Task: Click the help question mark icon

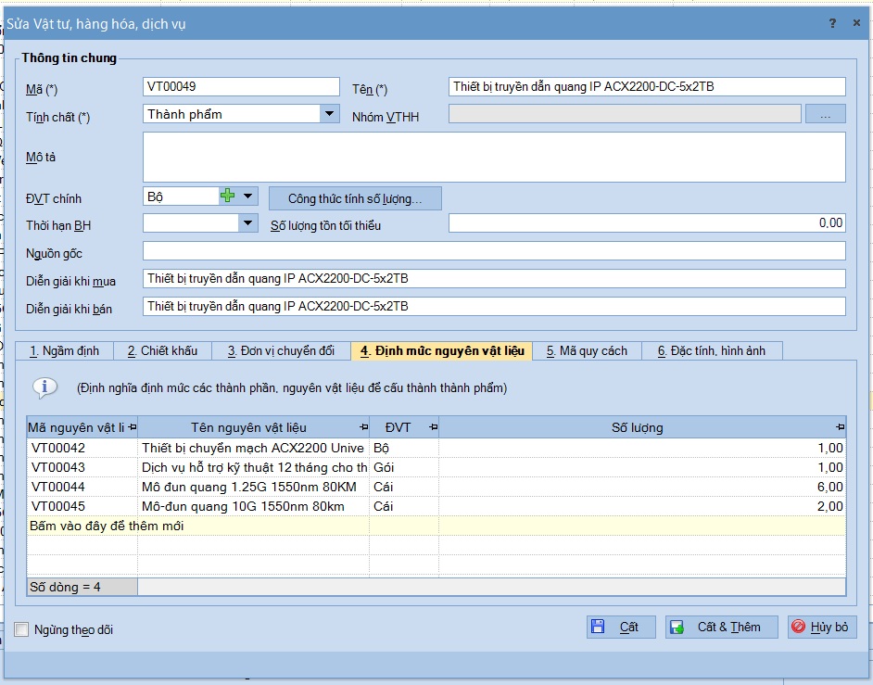Action: 832,23
